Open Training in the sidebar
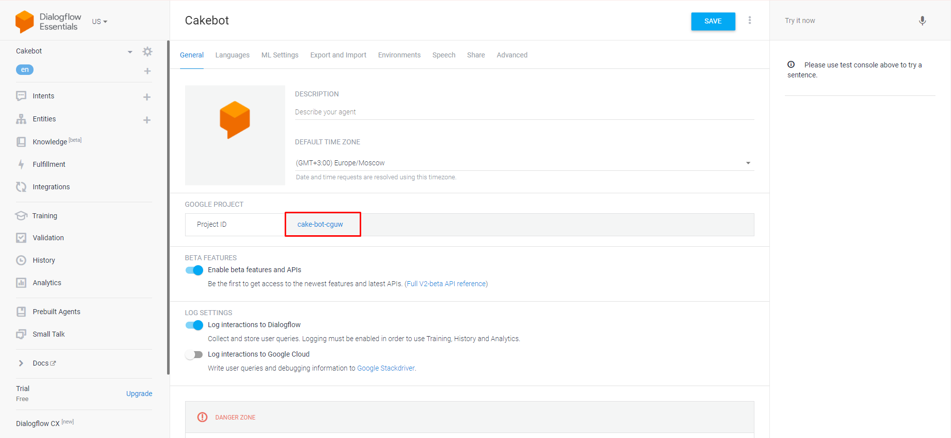This screenshot has width=951, height=438. 45,216
